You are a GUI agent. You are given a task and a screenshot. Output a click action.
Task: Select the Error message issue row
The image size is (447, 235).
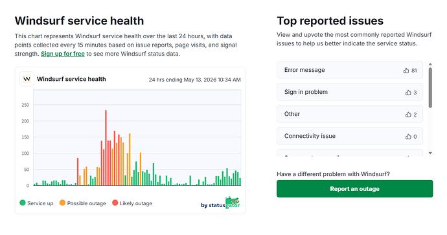pyautogui.click(x=350, y=70)
